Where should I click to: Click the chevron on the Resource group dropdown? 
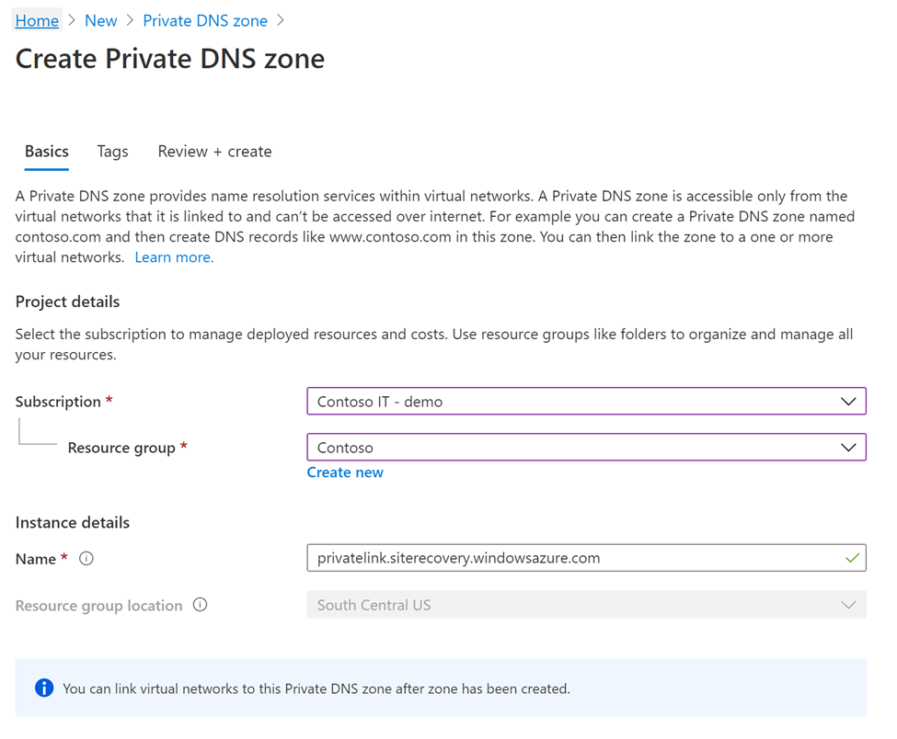coord(851,448)
